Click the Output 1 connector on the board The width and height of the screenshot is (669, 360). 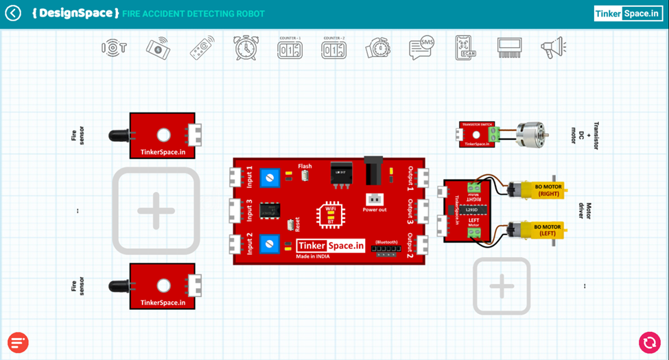pyautogui.click(x=423, y=178)
